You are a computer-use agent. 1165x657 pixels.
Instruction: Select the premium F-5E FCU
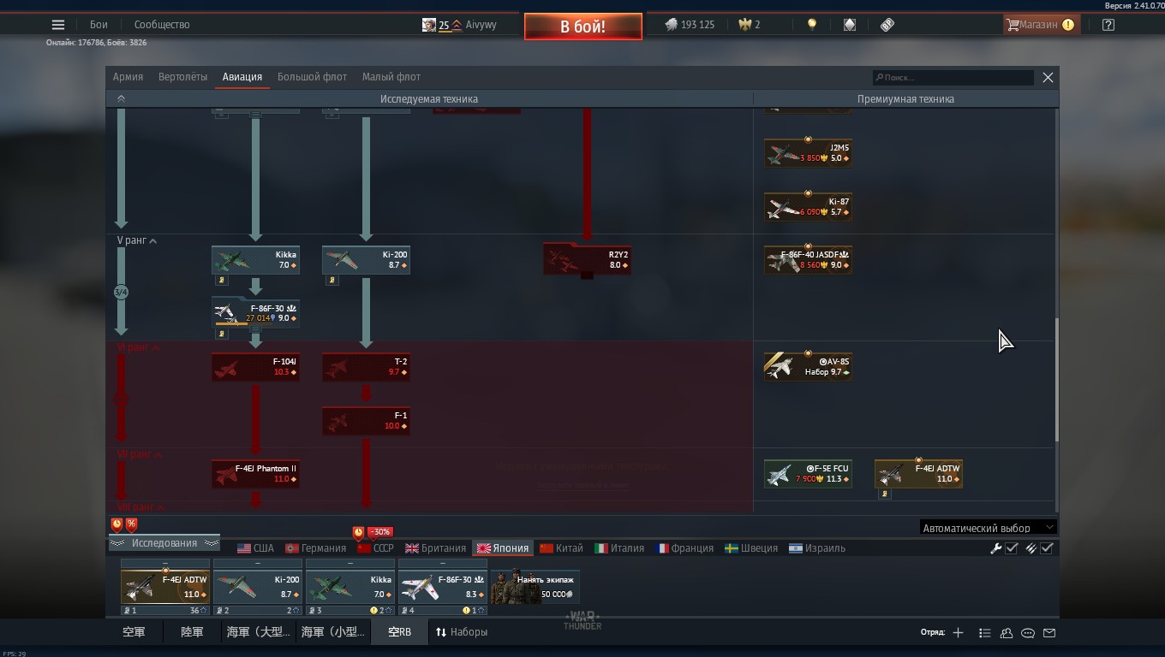808,474
